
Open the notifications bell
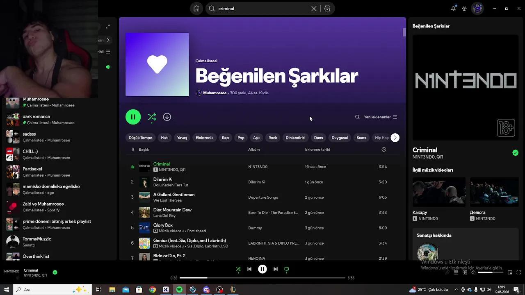tap(453, 8)
